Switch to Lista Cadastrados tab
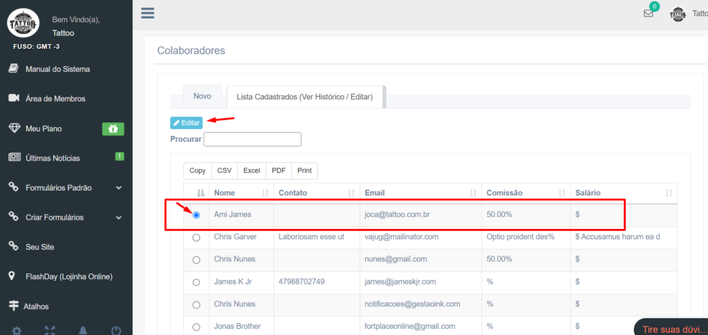The image size is (708, 335). coord(305,97)
